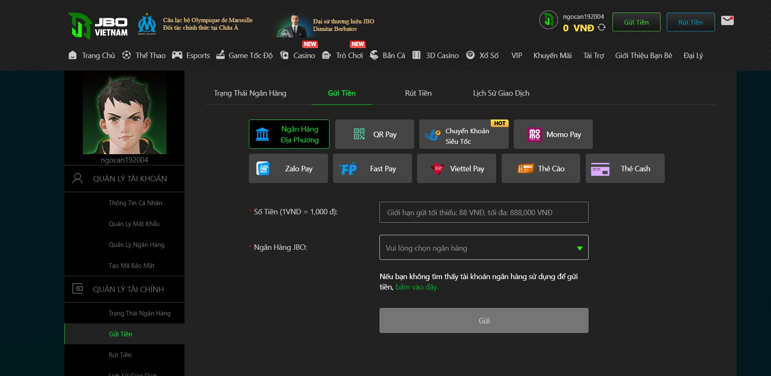Open Khuyến Mãi promotions menu
The width and height of the screenshot is (771, 376).
[x=552, y=56]
